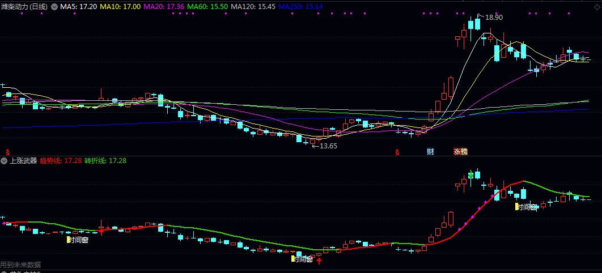Image resolution: width=602 pixels, height=273 pixels.
Task: Click the highest cyan candlestick near 18.90
Action: click(x=477, y=24)
